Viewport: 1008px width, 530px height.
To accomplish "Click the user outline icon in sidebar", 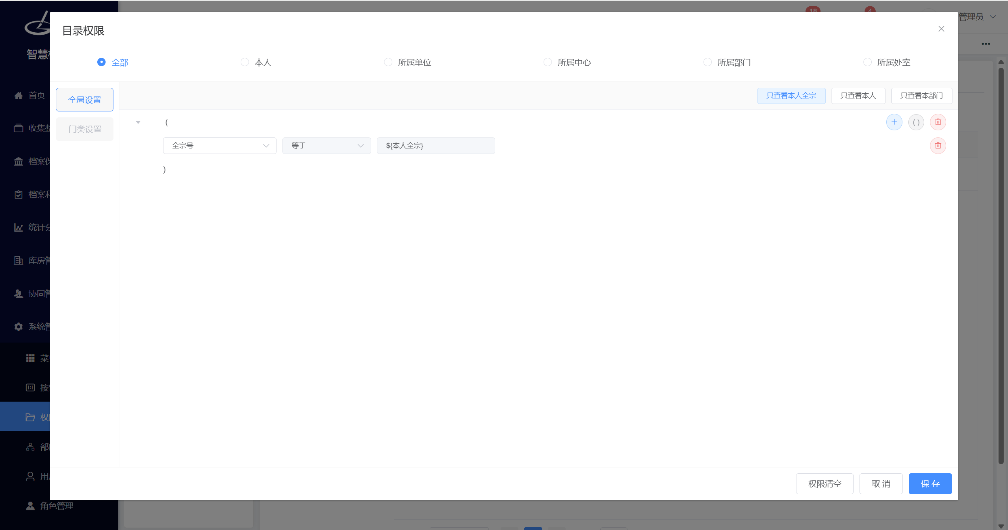I will [30, 476].
